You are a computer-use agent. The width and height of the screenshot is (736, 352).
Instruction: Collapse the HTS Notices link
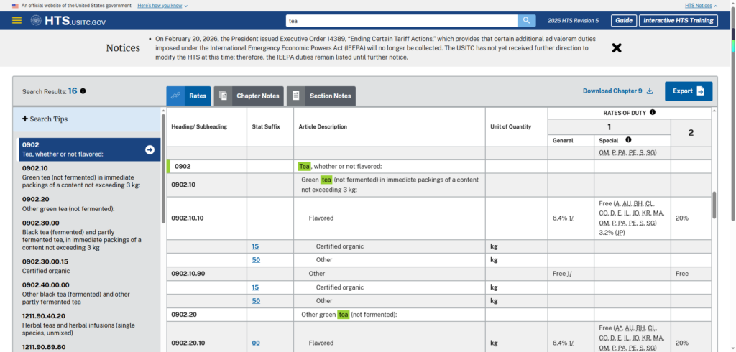pos(701,6)
